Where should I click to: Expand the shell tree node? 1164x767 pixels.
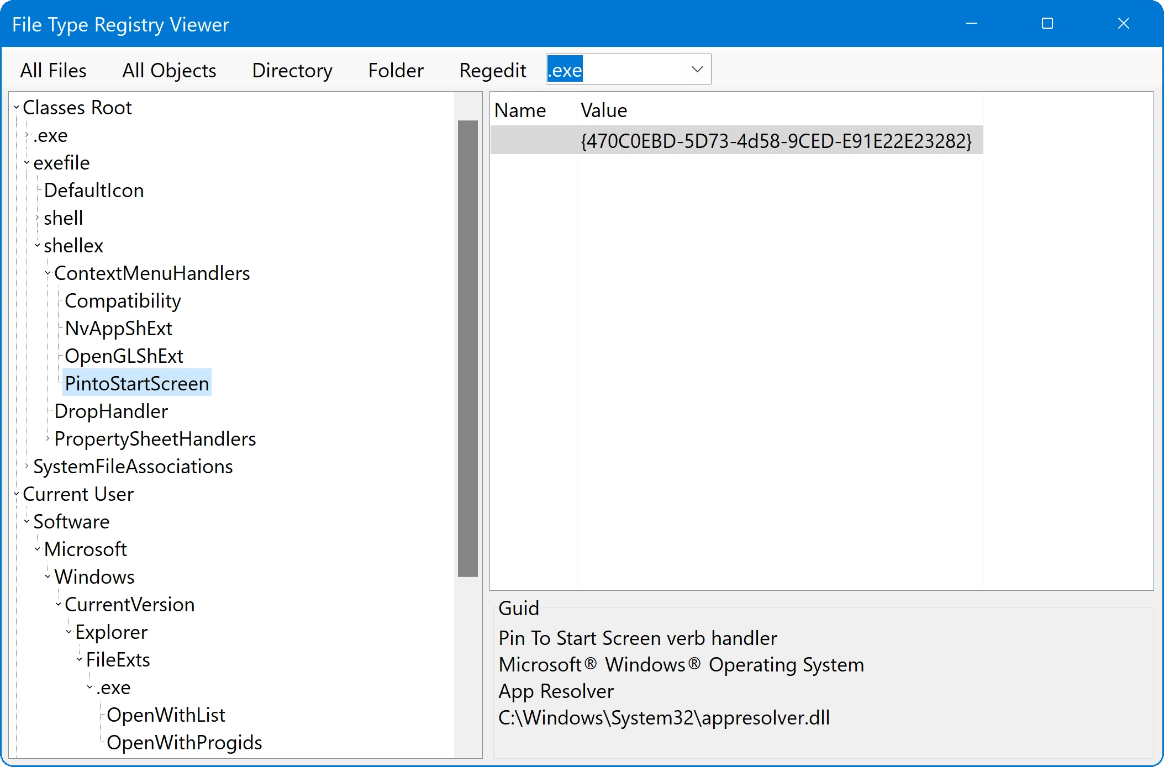click(x=37, y=218)
